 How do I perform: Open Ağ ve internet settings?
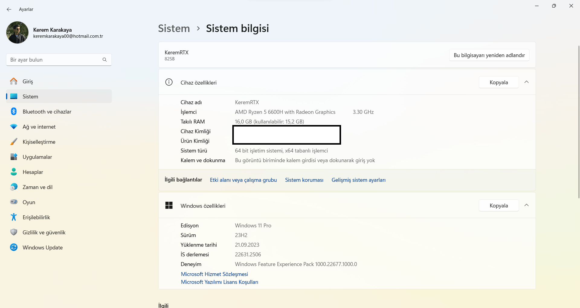[x=59, y=127]
